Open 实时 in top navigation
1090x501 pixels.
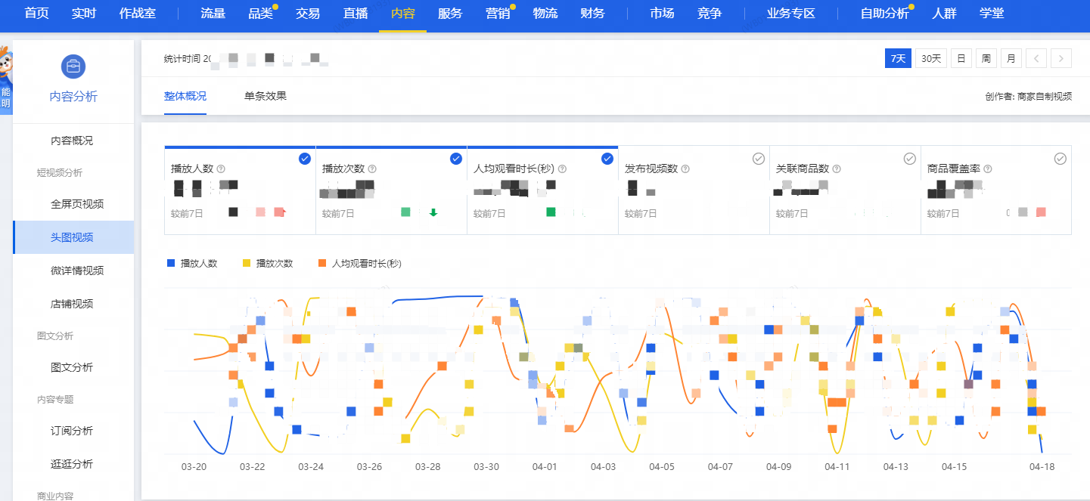pyautogui.click(x=84, y=13)
